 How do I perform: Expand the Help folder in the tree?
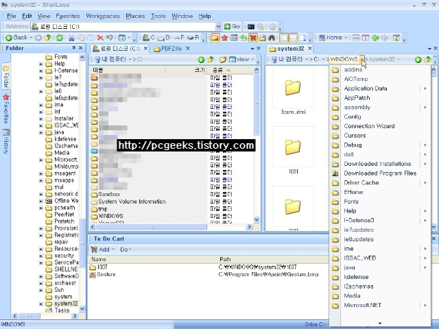[41, 64]
